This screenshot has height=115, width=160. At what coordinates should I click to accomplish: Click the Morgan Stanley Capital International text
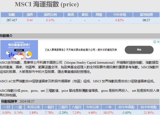pos(89,63)
